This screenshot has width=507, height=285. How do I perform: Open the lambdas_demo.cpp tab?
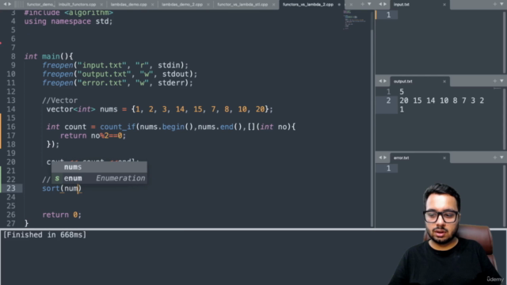(x=128, y=5)
